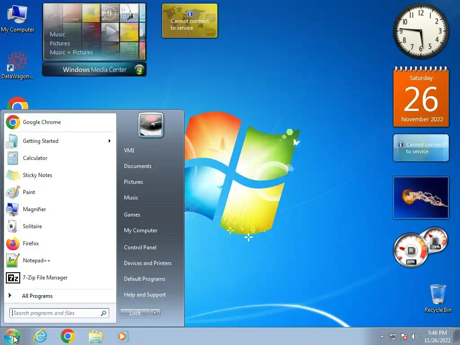
Task: Select Music in Media Center gadget
Action: tap(57, 34)
